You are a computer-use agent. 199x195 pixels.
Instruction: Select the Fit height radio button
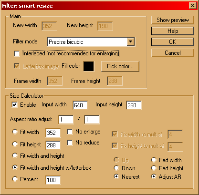point(15,144)
